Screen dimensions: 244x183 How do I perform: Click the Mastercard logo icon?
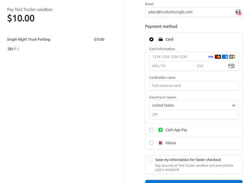(x=218, y=57)
